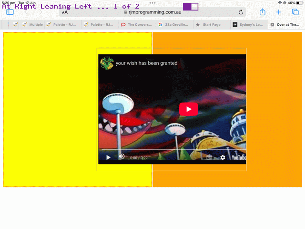Click the Wi-Fi status icon
Viewport: 305px width, 229px height.
click(x=280, y=3)
